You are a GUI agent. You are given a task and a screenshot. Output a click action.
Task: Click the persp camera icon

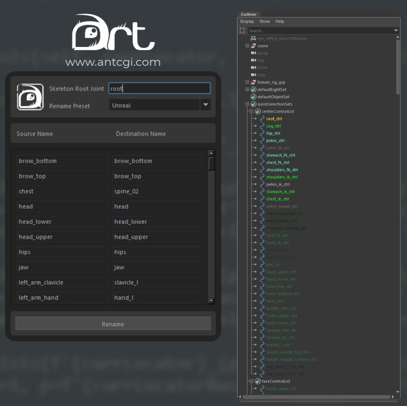point(253,53)
